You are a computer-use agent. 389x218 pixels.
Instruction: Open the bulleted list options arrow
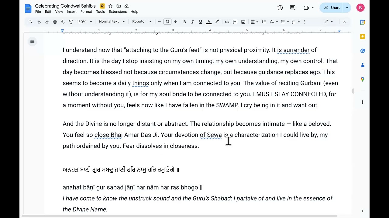(288, 22)
